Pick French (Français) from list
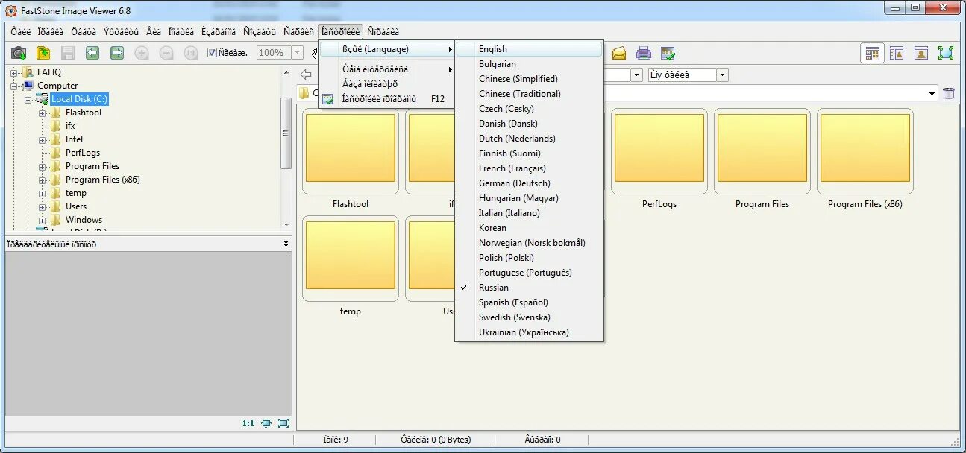 [x=529, y=168]
